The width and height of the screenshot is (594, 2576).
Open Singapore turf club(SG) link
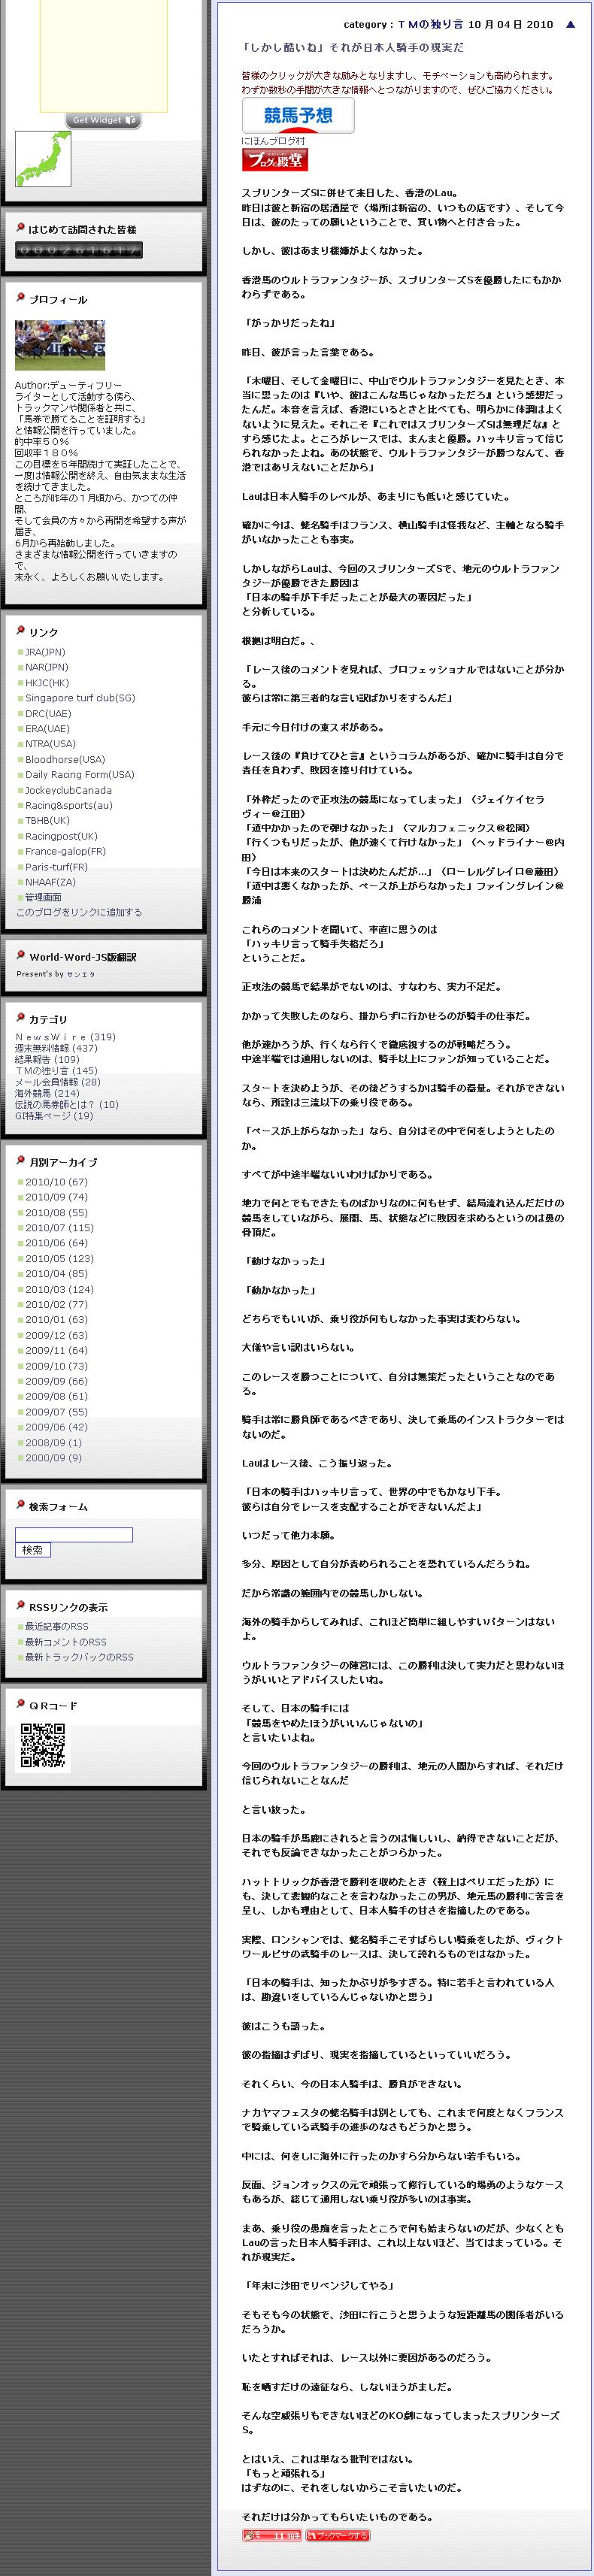80,698
